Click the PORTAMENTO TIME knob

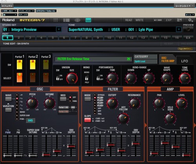pos(112,78)
